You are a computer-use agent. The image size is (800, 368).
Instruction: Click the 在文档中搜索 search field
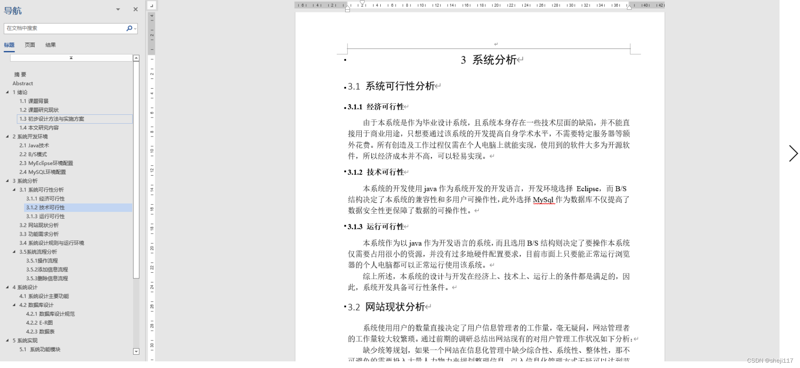point(64,28)
